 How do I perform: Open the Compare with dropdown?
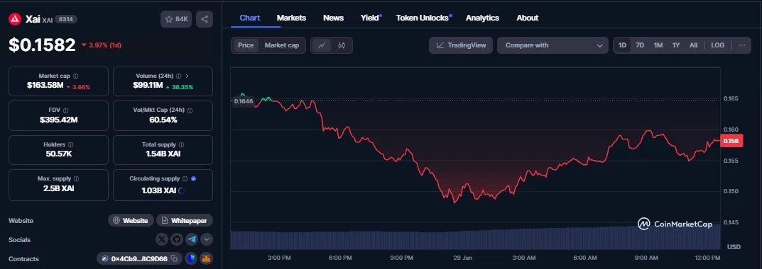click(x=553, y=45)
